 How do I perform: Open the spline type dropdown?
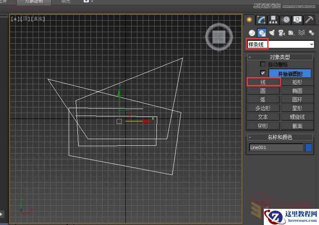[x=311, y=44]
